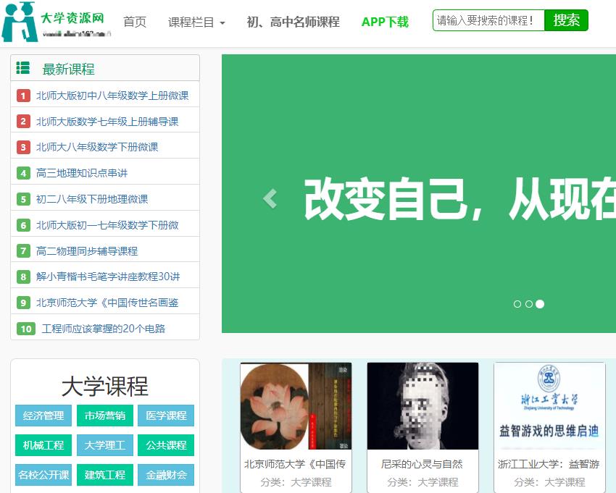Click the course search input field
The height and width of the screenshot is (493, 616).
coord(487,20)
